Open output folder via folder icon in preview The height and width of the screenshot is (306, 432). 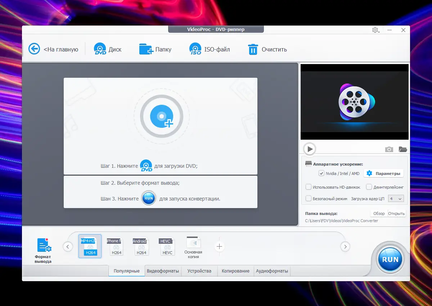(x=403, y=149)
